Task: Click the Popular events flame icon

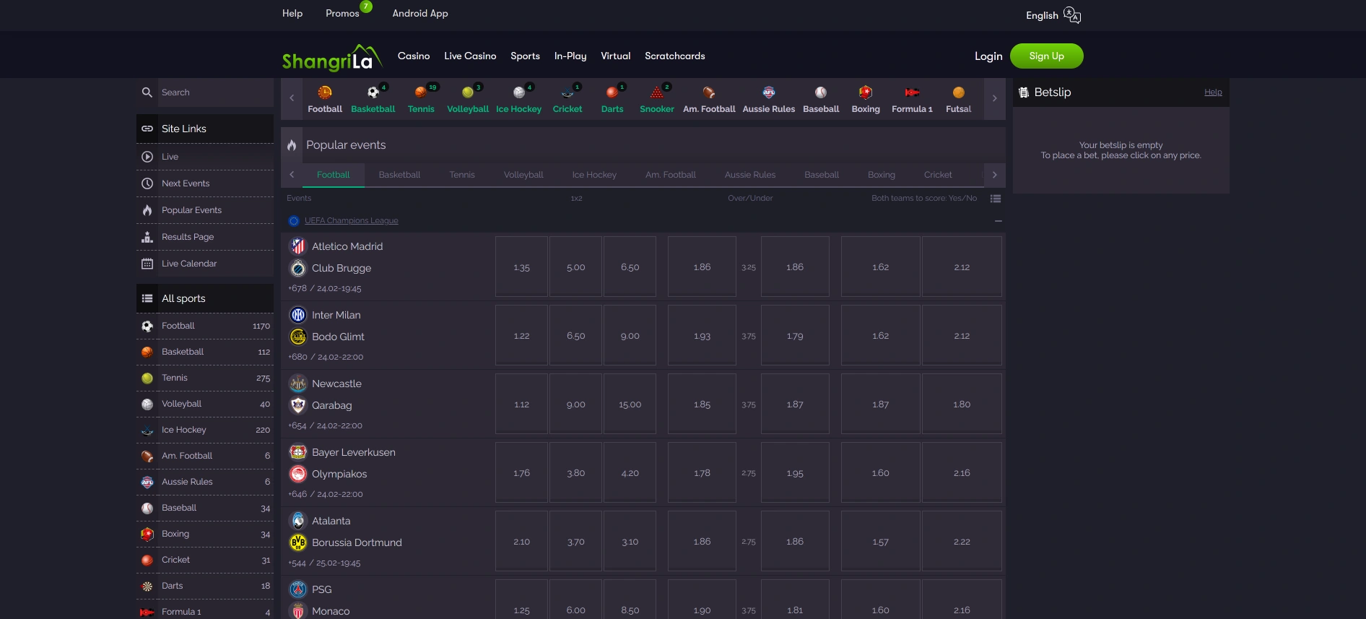Action: tap(292, 145)
